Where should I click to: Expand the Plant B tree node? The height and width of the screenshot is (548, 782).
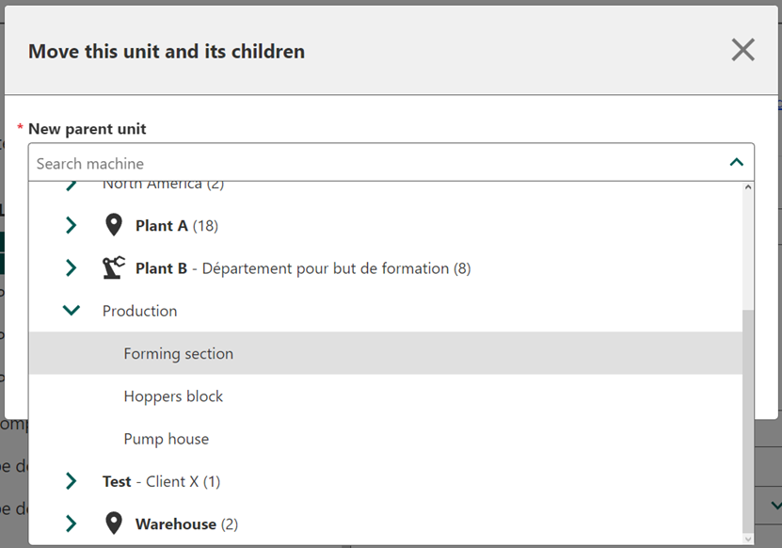71,268
